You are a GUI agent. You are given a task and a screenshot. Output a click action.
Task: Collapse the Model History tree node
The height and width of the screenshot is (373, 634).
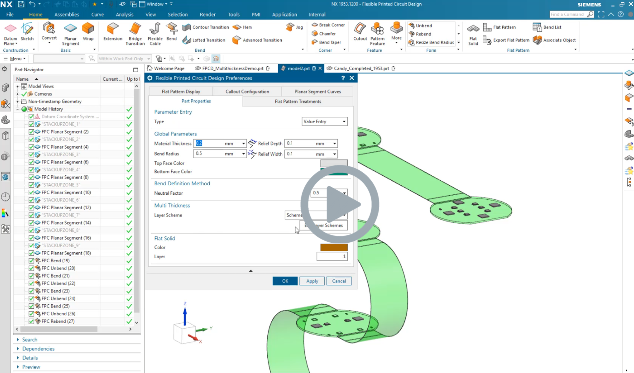[x=18, y=109]
